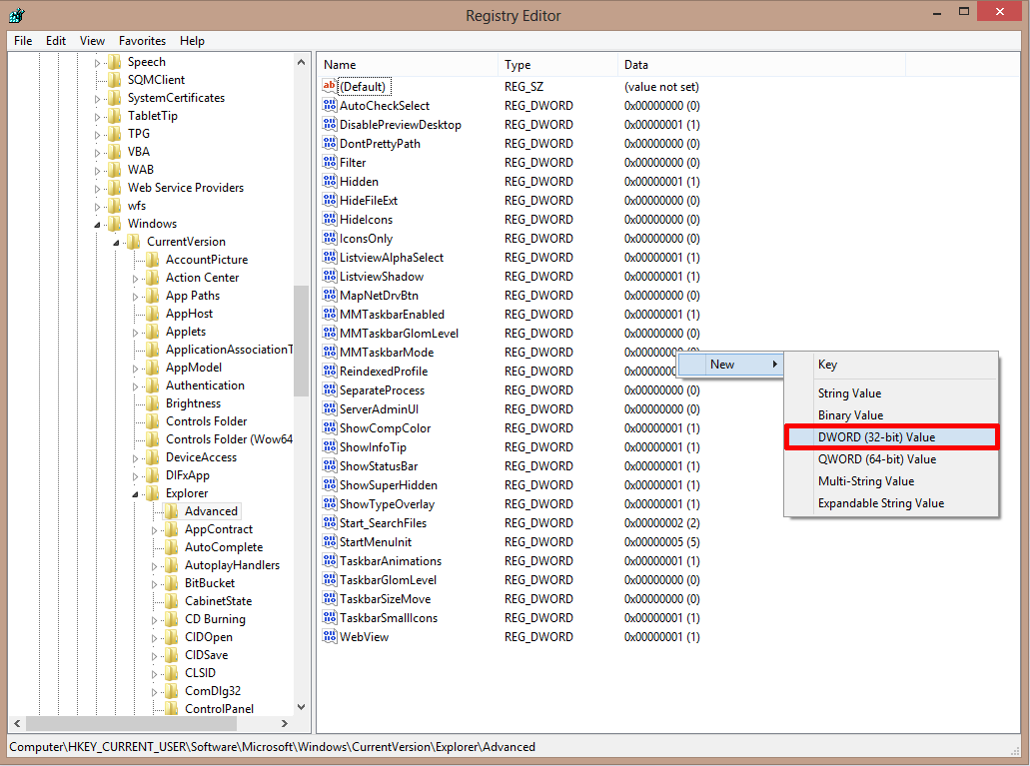This screenshot has width=1030, height=766.
Task: Click the Registry Editor title bar icon
Action: pyautogui.click(x=17, y=15)
